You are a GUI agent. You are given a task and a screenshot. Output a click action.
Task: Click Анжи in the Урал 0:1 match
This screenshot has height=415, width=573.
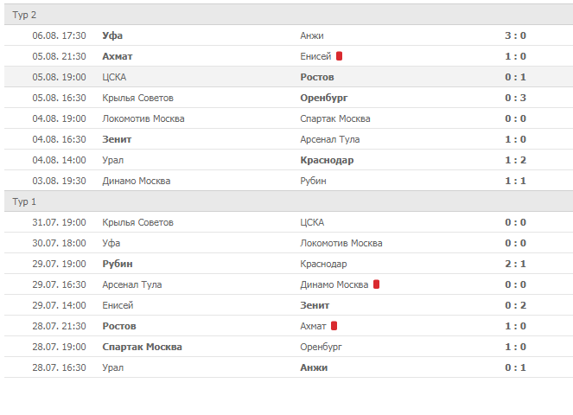(314, 367)
